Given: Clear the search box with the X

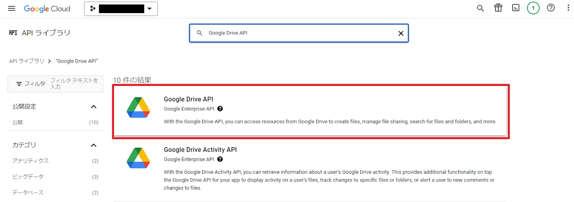Looking at the screenshot, I should tap(401, 34).
